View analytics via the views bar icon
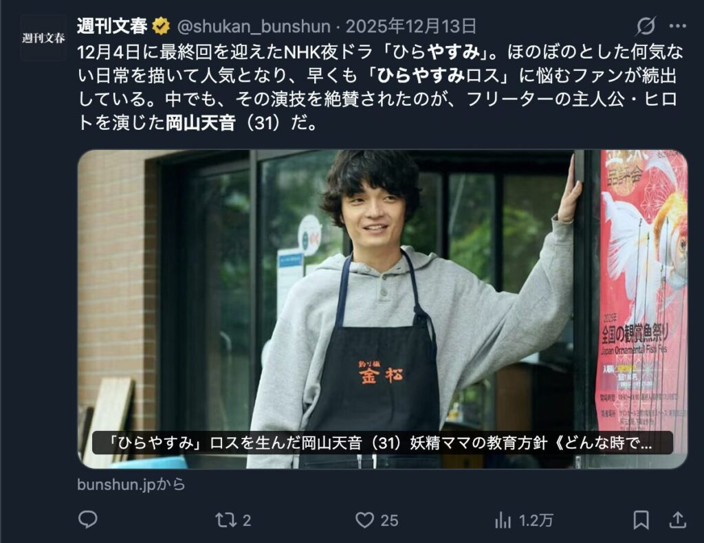 click(x=503, y=520)
